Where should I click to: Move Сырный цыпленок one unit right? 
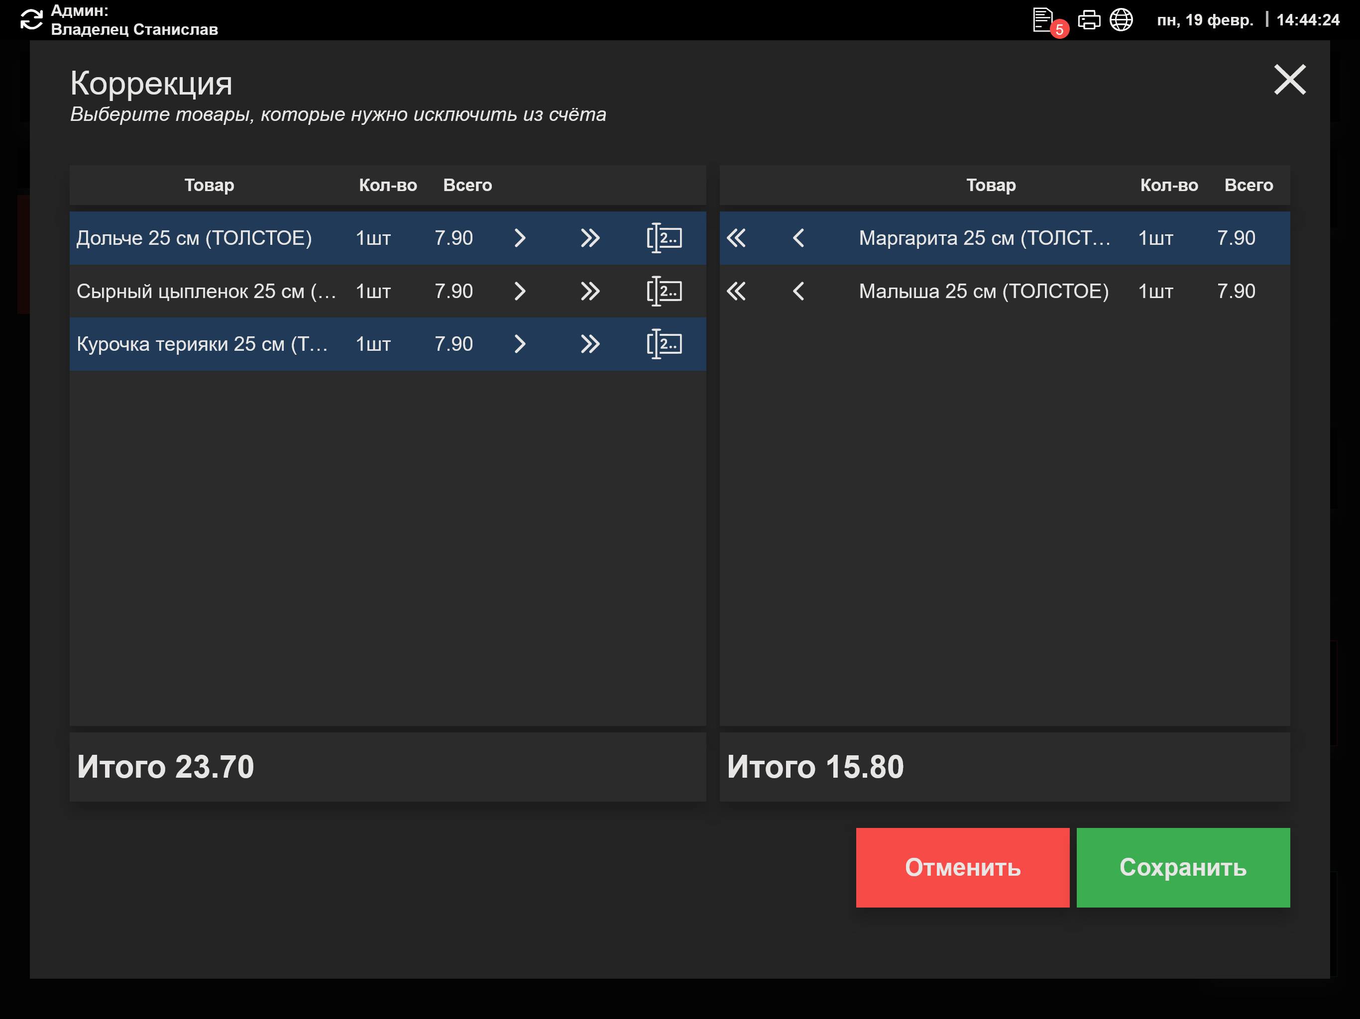[x=520, y=291]
